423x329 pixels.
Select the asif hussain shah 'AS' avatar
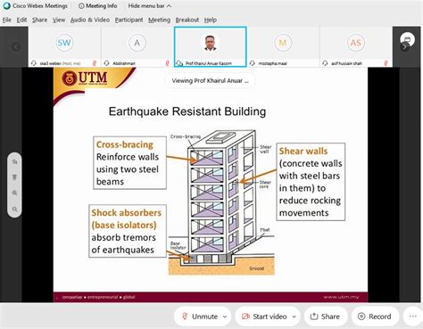click(356, 43)
